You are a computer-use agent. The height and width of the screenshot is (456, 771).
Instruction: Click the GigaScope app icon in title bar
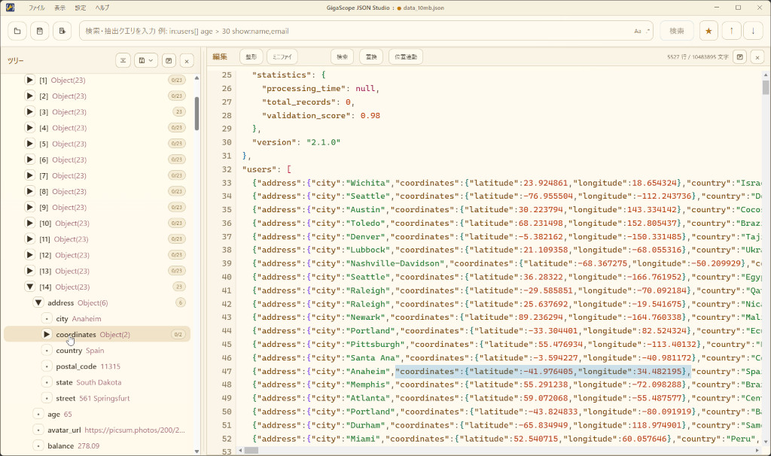pos(10,8)
